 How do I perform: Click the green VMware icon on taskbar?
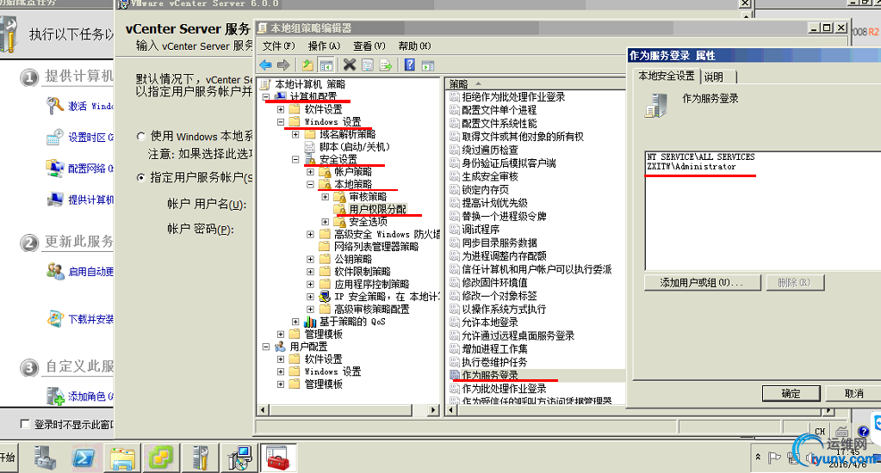point(161,458)
